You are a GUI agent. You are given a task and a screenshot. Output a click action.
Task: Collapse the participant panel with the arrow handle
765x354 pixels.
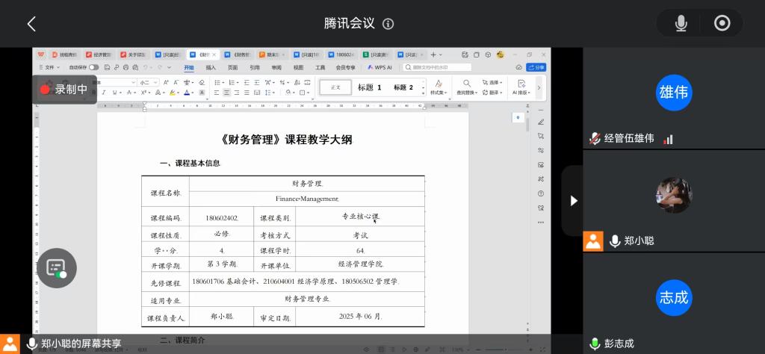coord(573,200)
